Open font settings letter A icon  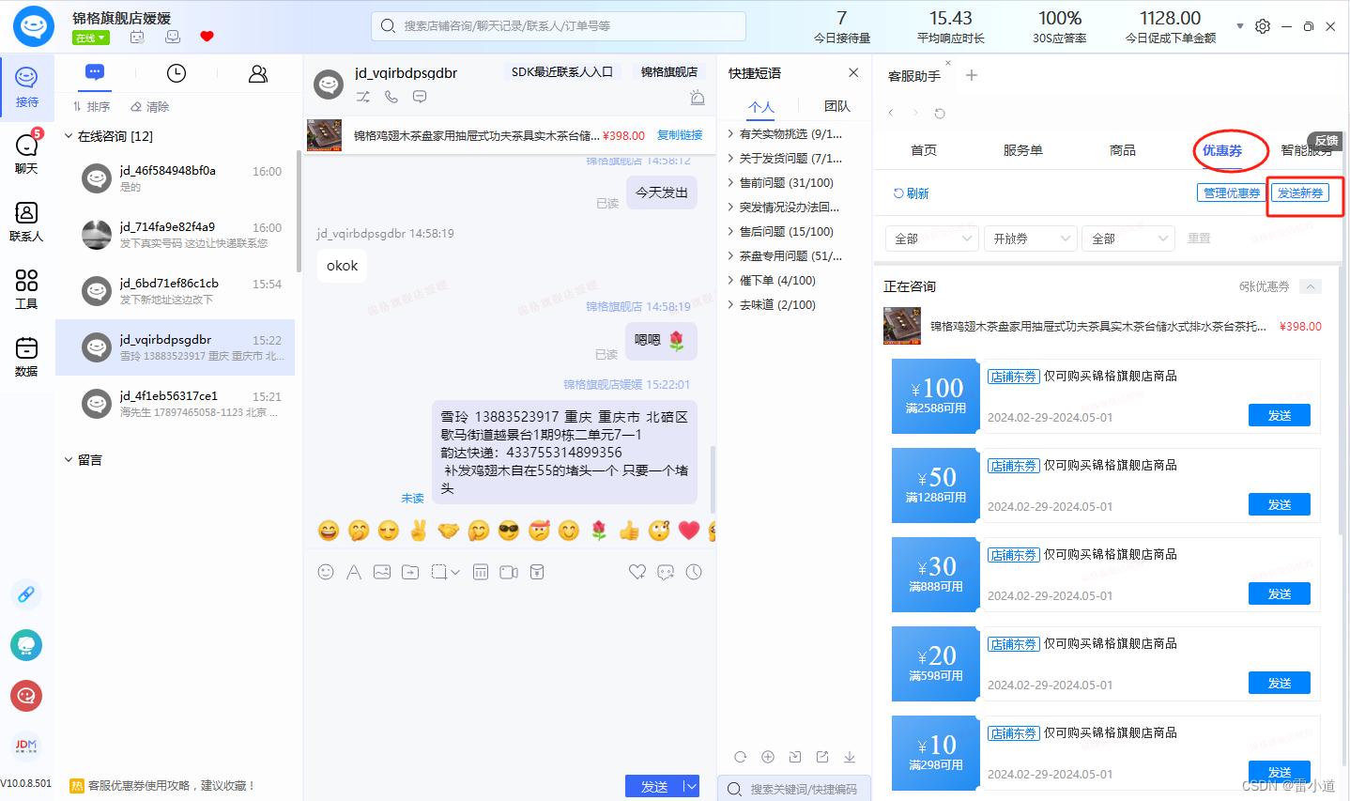354,572
